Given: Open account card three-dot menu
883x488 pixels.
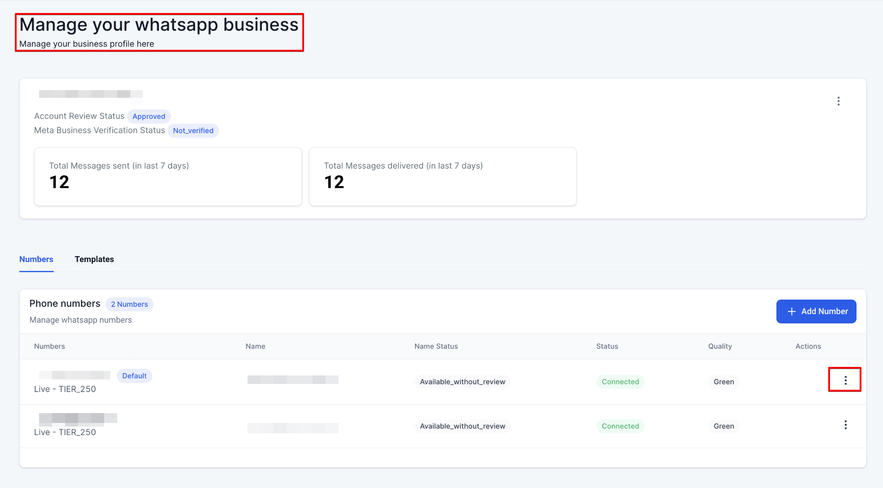Looking at the screenshot, I should 838,101.
